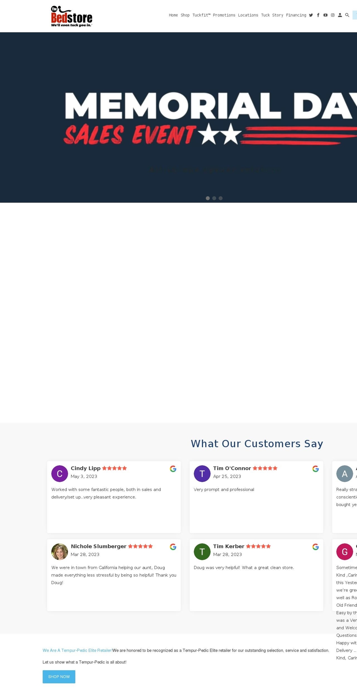This screenshot has width=357, height=697.
Task: Click Tim O'Connor's purple T avatar
Action: [x=202, y=474]
